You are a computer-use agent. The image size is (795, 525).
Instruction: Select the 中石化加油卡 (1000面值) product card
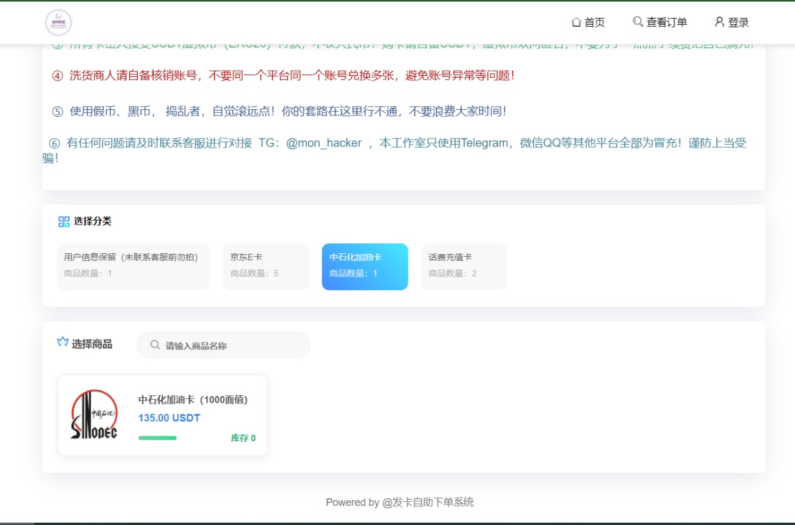161,414
